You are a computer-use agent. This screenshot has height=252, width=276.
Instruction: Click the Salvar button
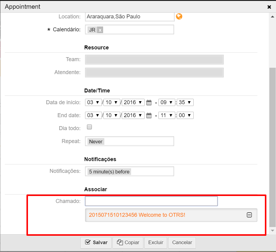click(96, 243)
